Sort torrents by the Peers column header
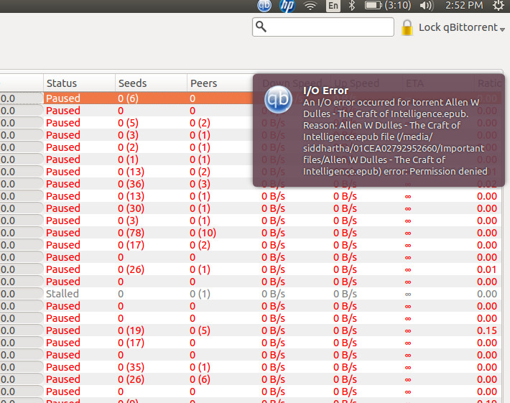The image size is (510, 403). [x=220, y=83]
